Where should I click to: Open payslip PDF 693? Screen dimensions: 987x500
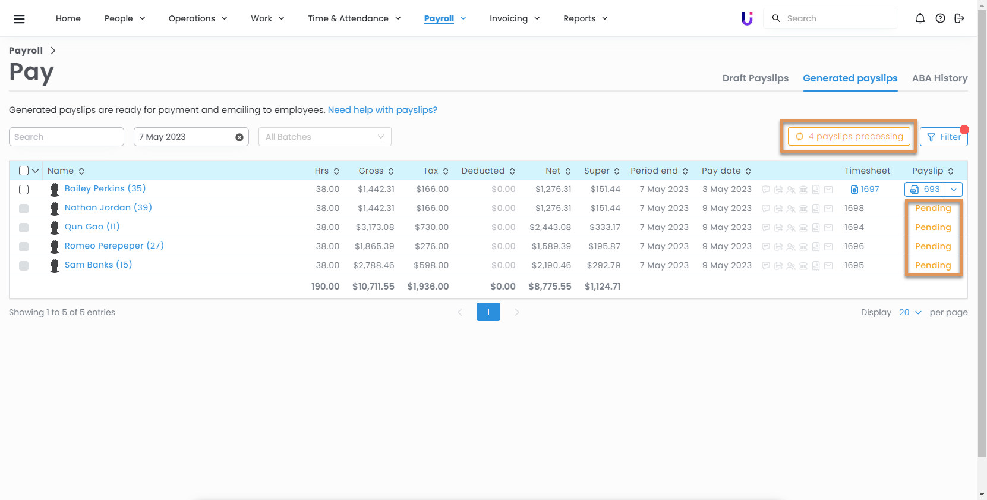pyautogui.click(x=925, y=190)
